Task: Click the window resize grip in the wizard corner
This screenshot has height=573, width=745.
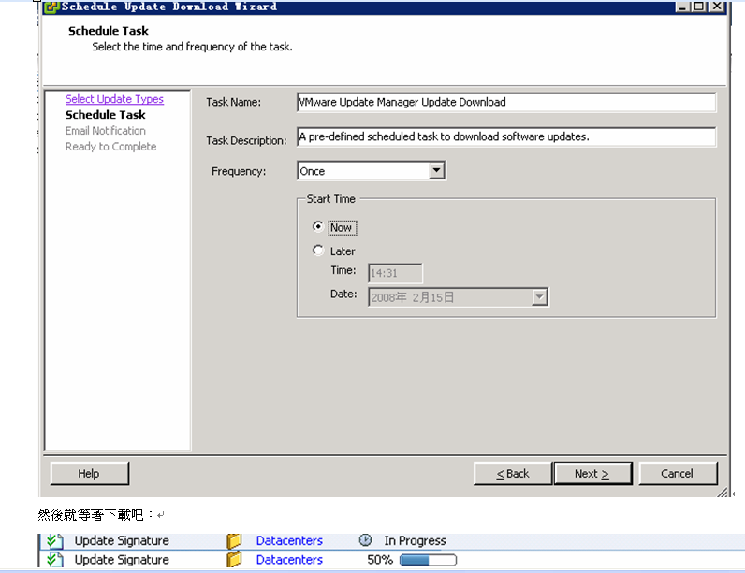Action: 723,493
